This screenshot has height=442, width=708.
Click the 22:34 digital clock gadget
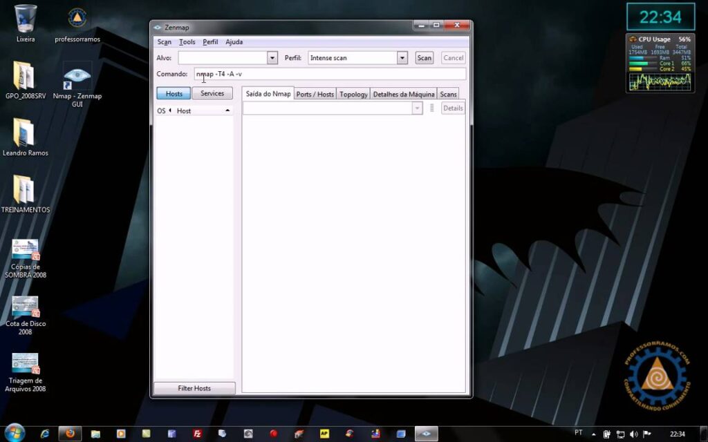click(x=660, y=17)
